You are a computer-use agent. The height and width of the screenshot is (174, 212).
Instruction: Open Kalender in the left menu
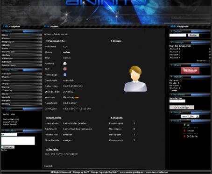(21, 58)
